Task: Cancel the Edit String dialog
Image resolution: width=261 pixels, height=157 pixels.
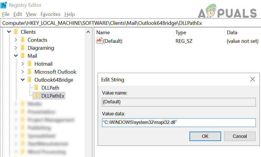Action: tap(240, 136)
